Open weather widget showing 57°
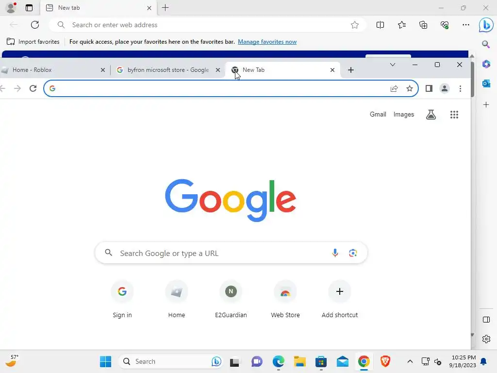This screenshot has width=497, height=373. coord(12,361)
